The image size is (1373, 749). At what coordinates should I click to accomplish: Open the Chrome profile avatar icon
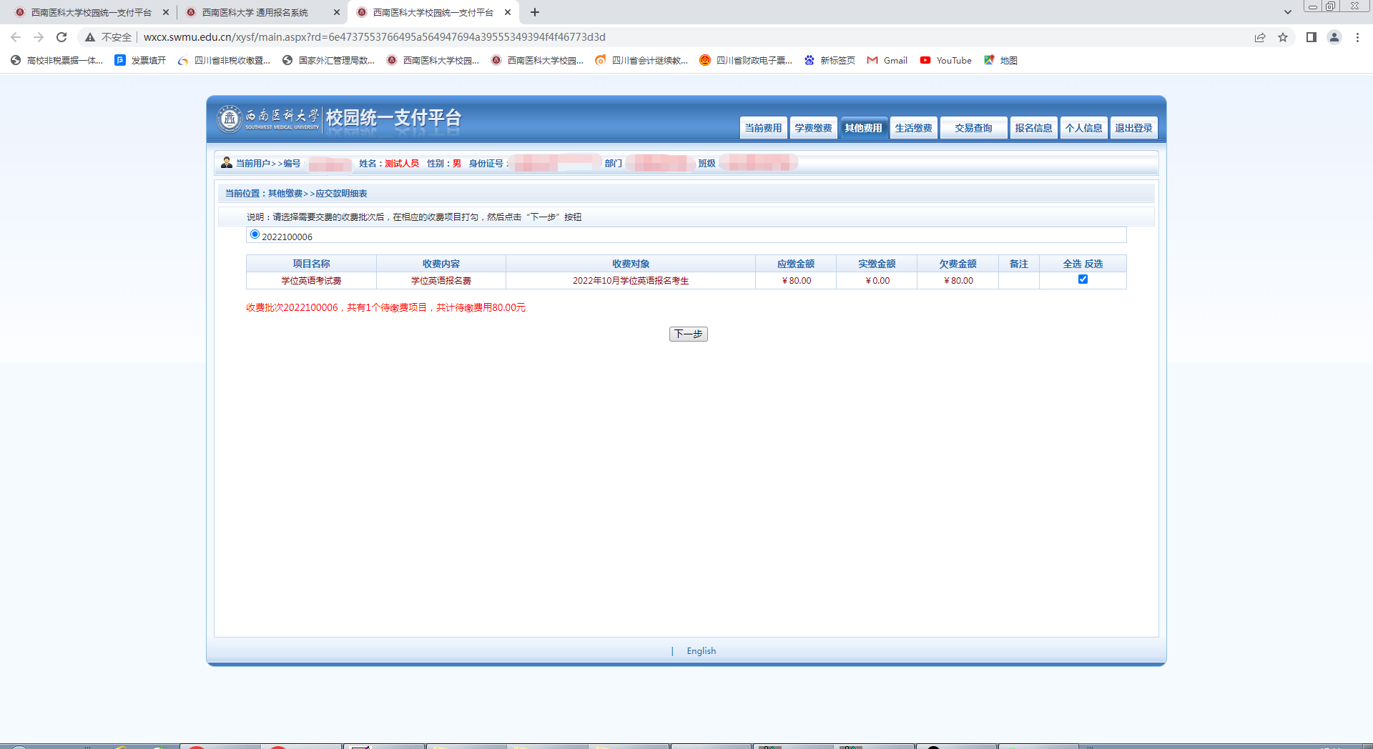click(x=1334, y=37)
